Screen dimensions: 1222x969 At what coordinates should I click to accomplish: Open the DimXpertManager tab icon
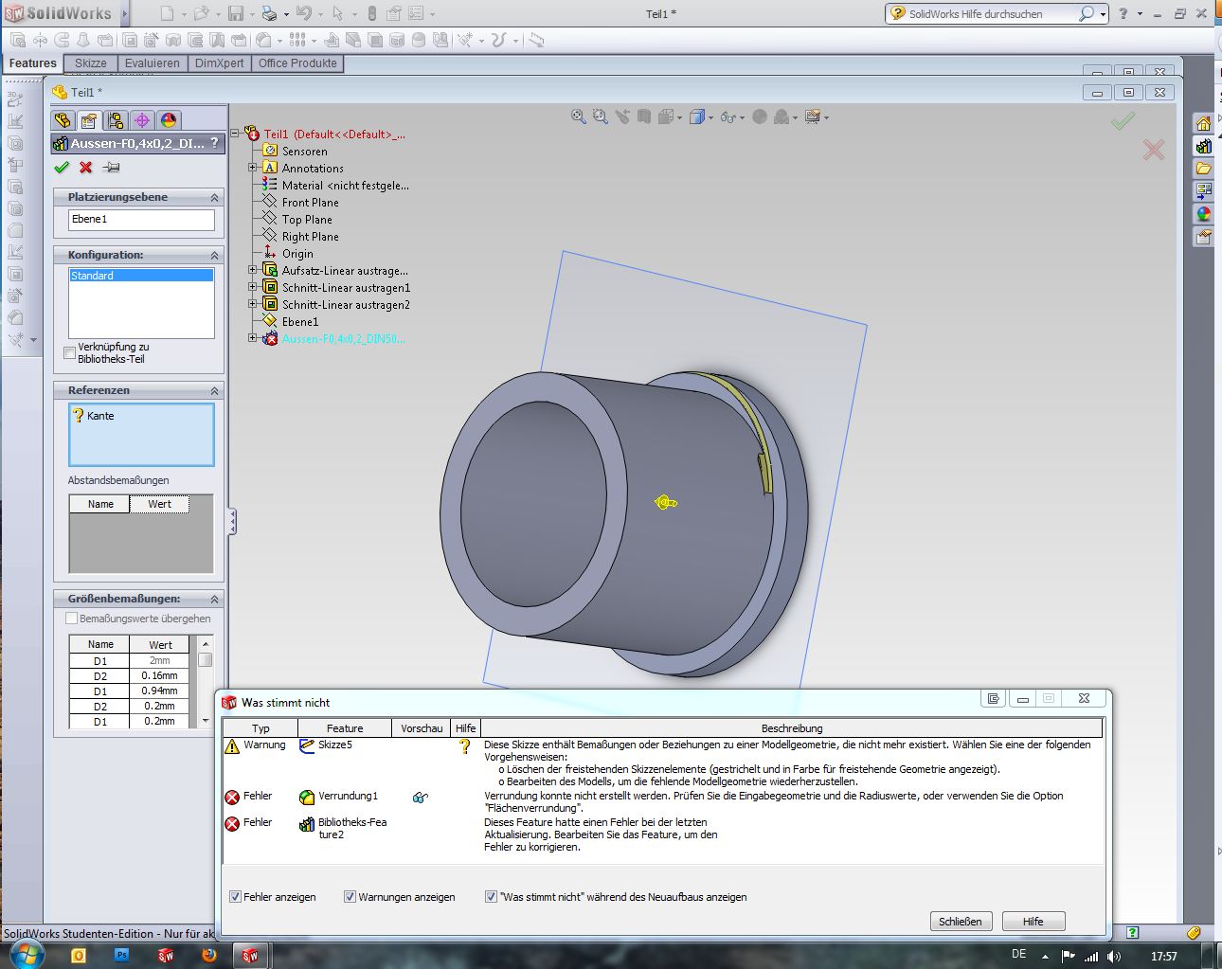tap(142, 120)
